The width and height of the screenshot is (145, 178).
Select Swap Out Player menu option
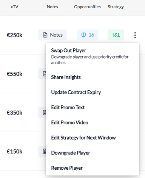pos(93,56)
